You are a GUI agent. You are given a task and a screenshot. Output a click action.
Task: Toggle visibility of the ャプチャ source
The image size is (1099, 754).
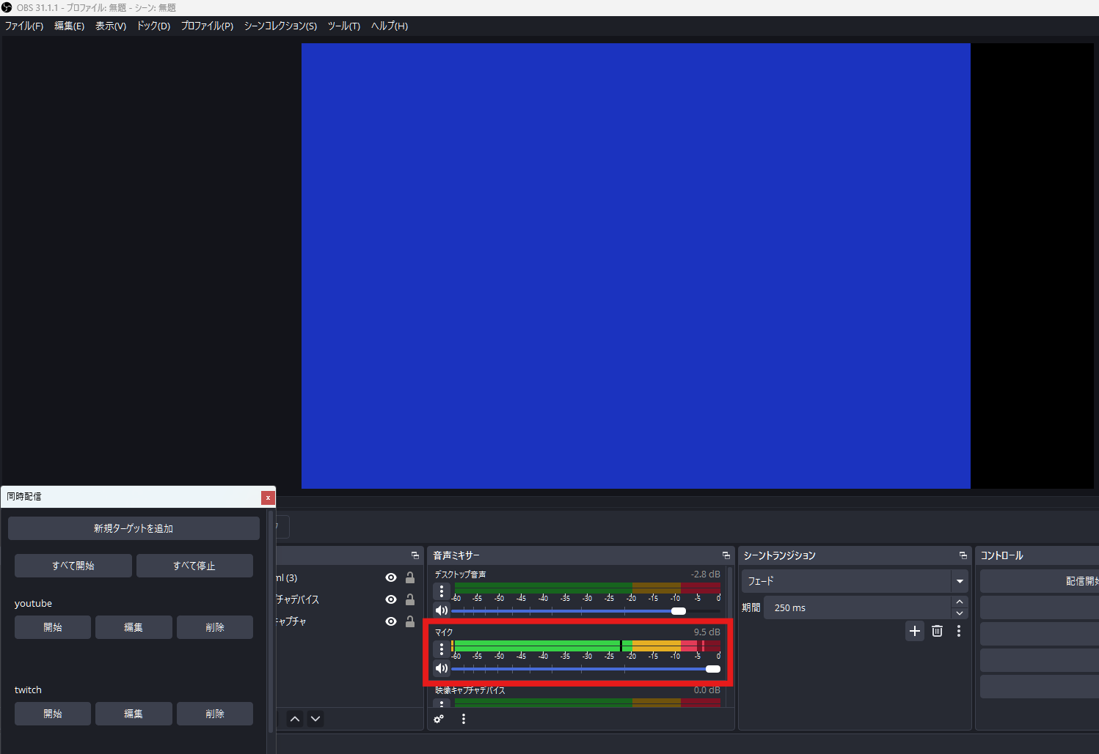(x=391, y=621)
